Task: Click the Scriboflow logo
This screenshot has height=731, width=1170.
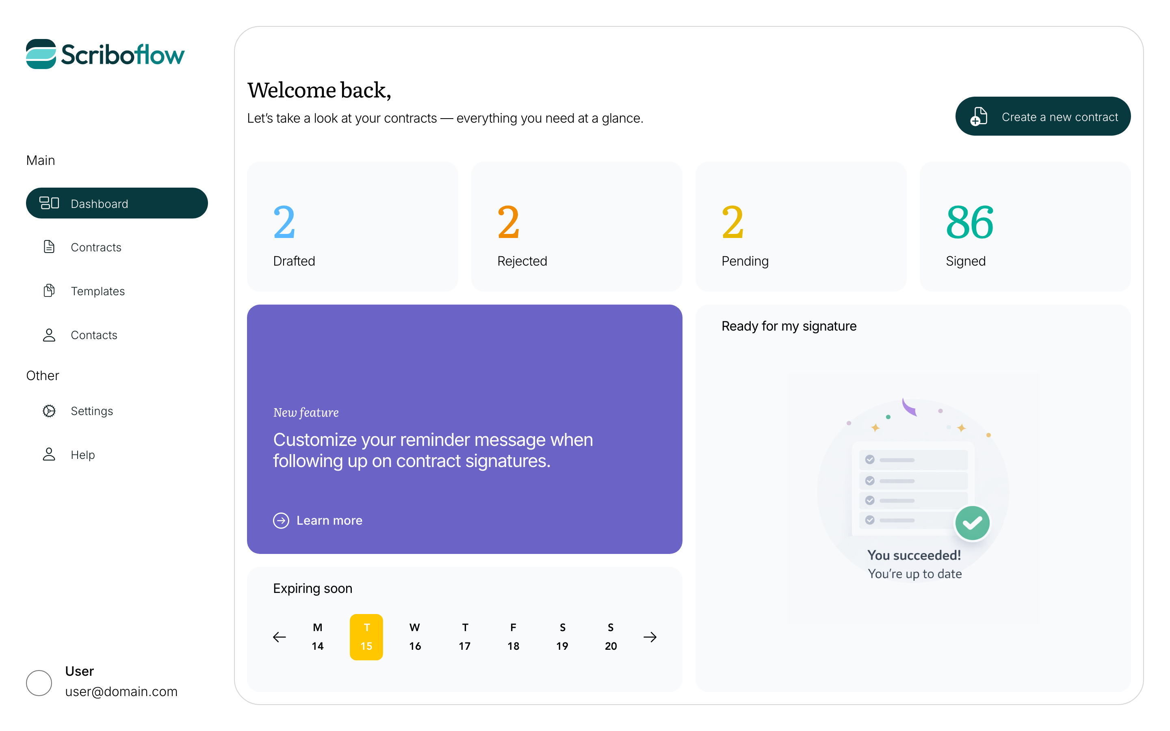Action: tap(105, 54)
